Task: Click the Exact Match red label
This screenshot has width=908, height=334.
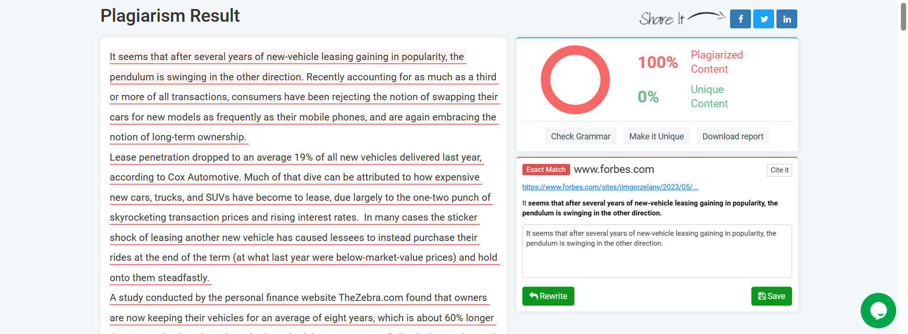Action: pos(546,170)
